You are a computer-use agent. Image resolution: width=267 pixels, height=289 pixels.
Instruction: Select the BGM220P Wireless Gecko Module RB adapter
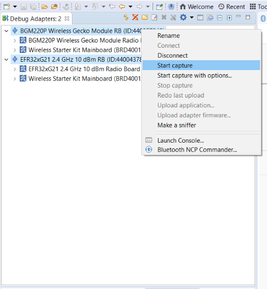click(76, 31)
